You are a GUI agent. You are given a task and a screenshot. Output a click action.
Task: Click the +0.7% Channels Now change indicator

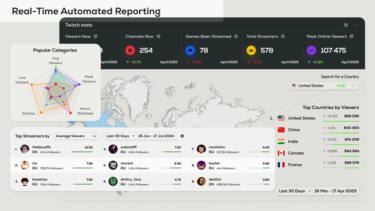134,62
